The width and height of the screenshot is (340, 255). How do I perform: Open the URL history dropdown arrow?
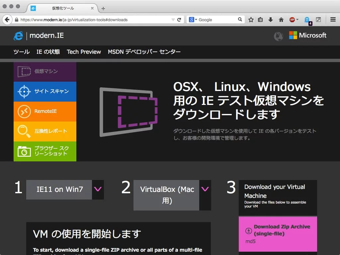[x=173, y=20]
